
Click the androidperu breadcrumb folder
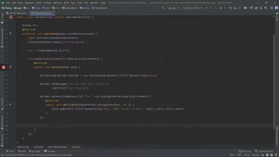click(70, 8)
